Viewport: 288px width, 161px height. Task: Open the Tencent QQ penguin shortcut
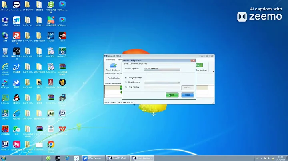(x=16, y=99)
